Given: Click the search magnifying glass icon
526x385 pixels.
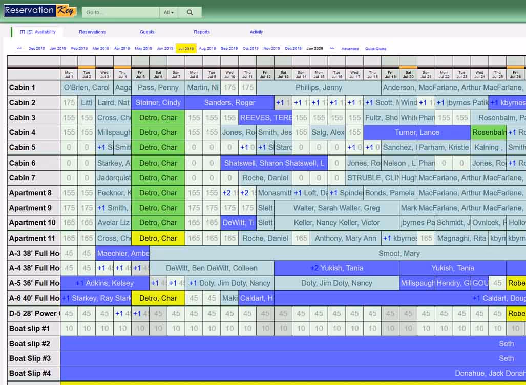Looking at the screenshot, I should tap(190, 11).
